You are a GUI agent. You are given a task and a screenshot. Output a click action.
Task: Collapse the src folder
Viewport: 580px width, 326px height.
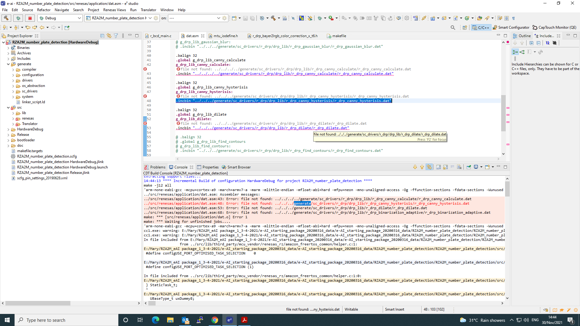[8, 107]
